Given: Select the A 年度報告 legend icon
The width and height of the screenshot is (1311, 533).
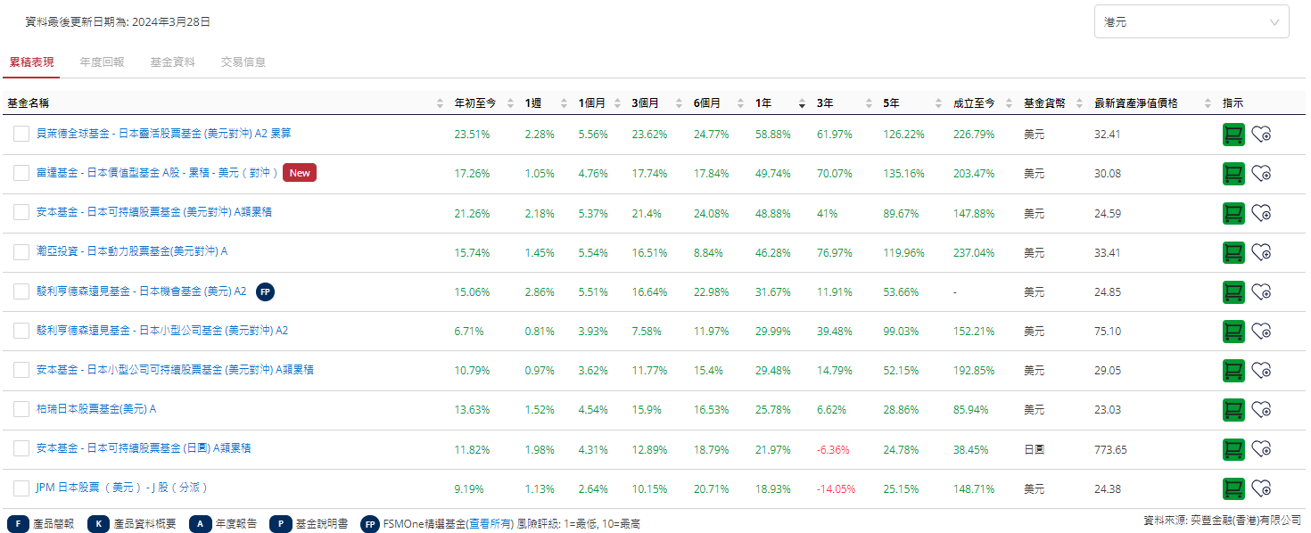Looking at the screenshot, I should pos(200,524).
